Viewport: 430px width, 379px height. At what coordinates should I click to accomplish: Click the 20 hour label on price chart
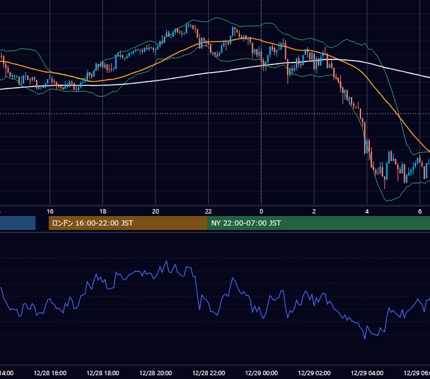pos(156,211)
